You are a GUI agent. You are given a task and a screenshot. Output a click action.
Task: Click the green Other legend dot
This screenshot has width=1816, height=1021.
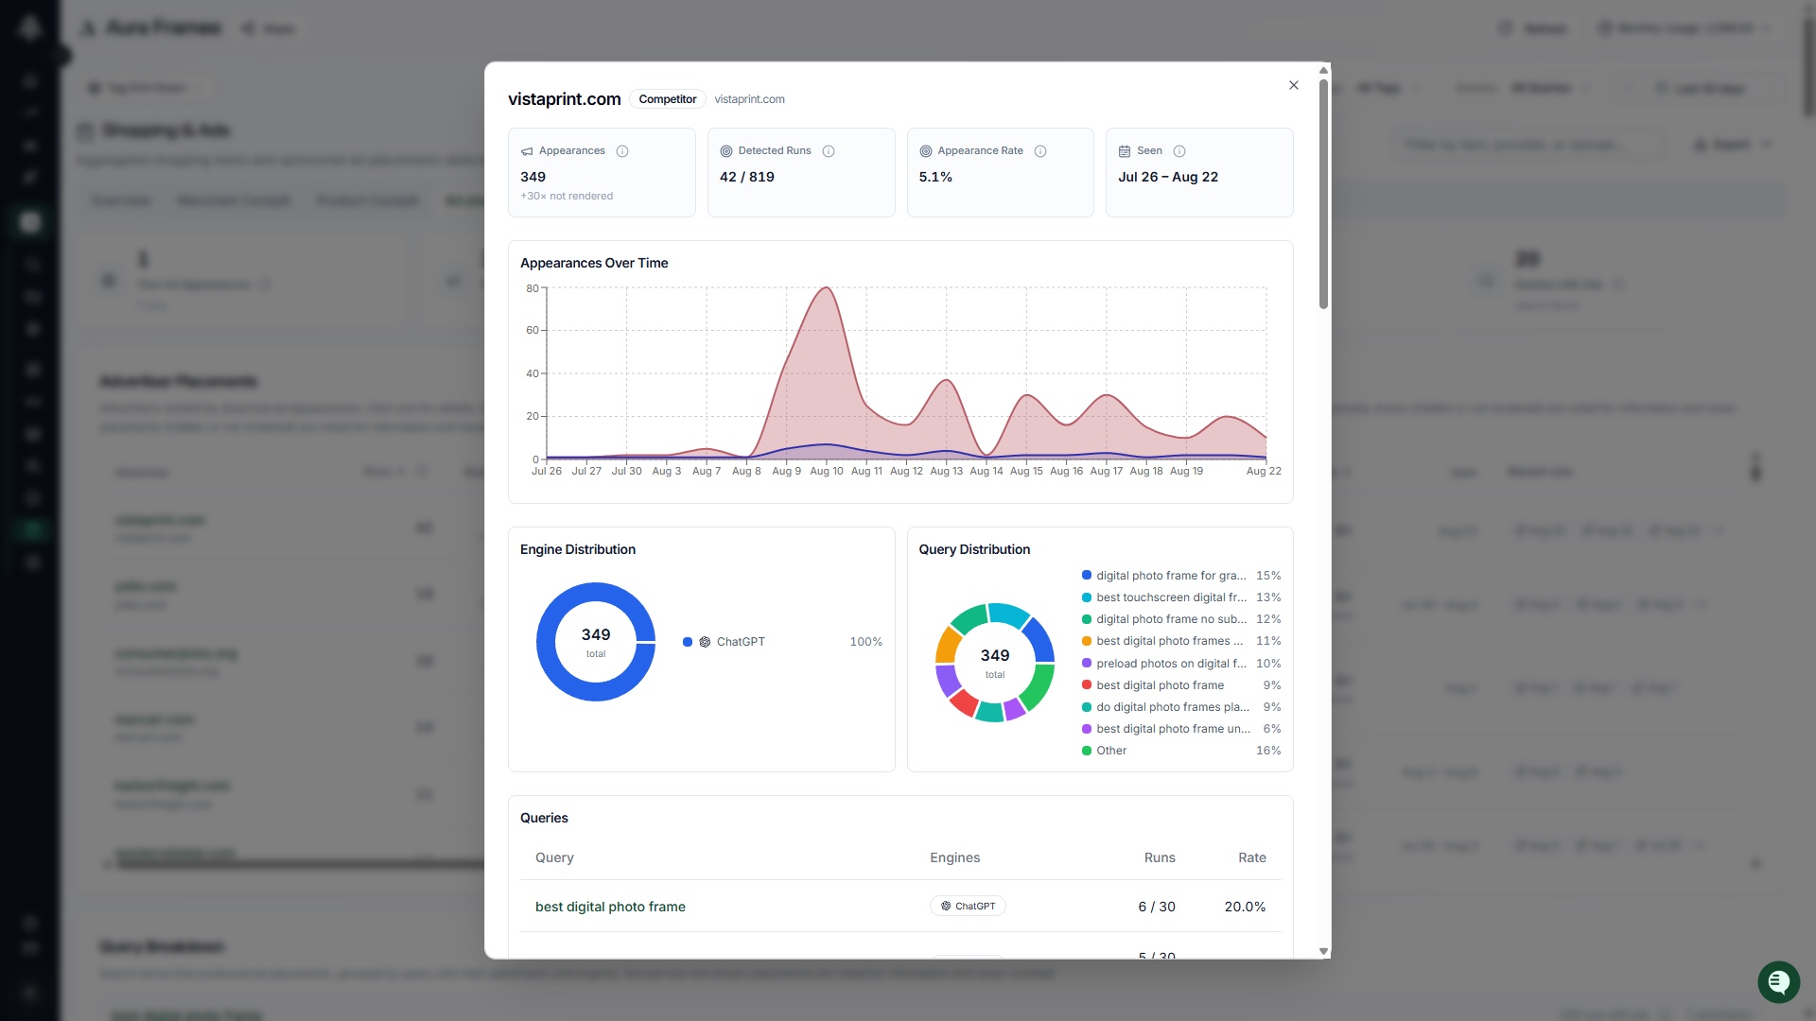click(1087, 751)
